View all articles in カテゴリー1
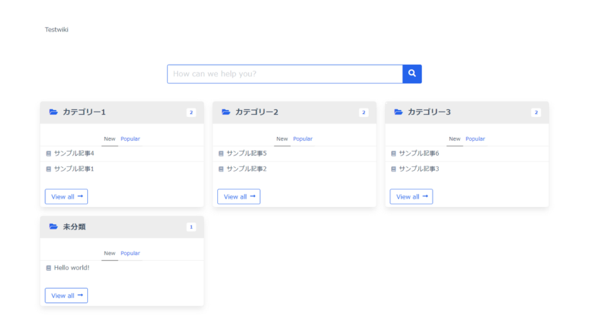 click(x=67, y=197)
